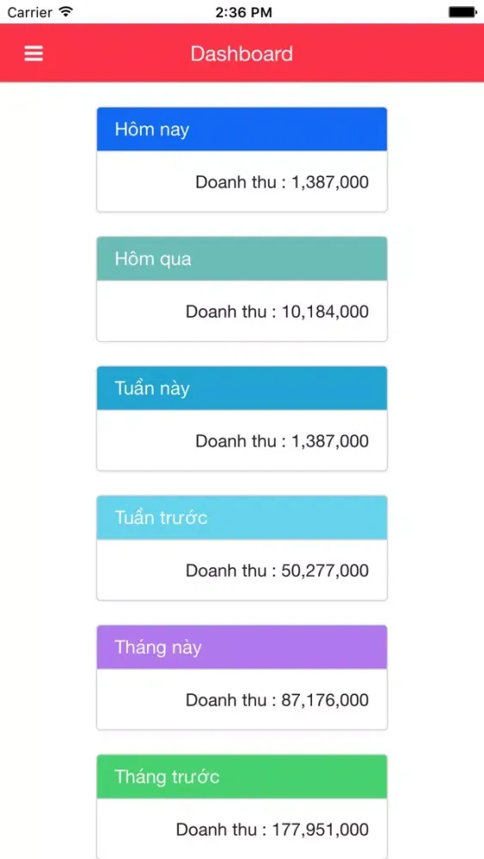Select the Tháng trước green header
The image size is (484, 859).
tap(242, 777)
